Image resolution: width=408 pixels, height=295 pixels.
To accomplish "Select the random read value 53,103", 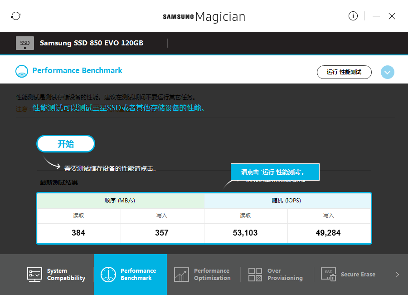I will click(x=245, y=233).
